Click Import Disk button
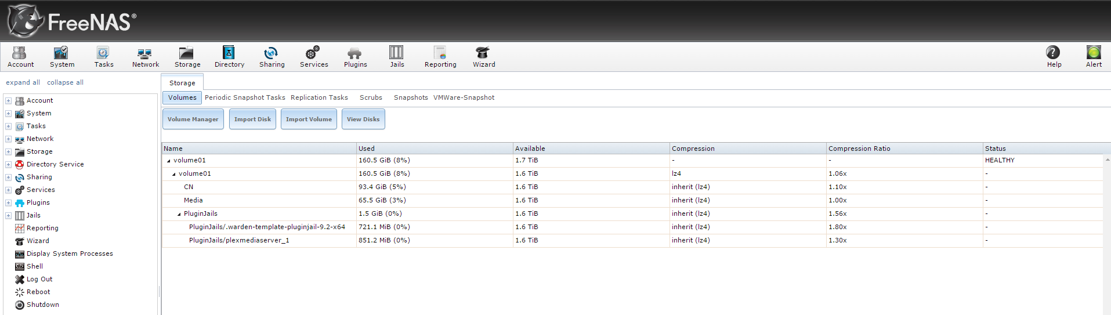The image size is (1111, 315). point(252,119)
